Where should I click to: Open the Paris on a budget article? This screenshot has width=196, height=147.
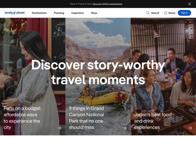[x=22, y=118]
